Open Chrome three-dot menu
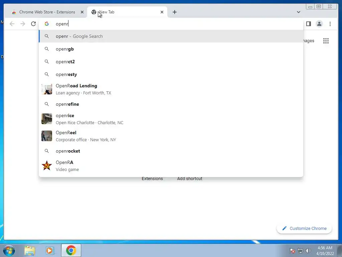342x257 pixels. 330,24
